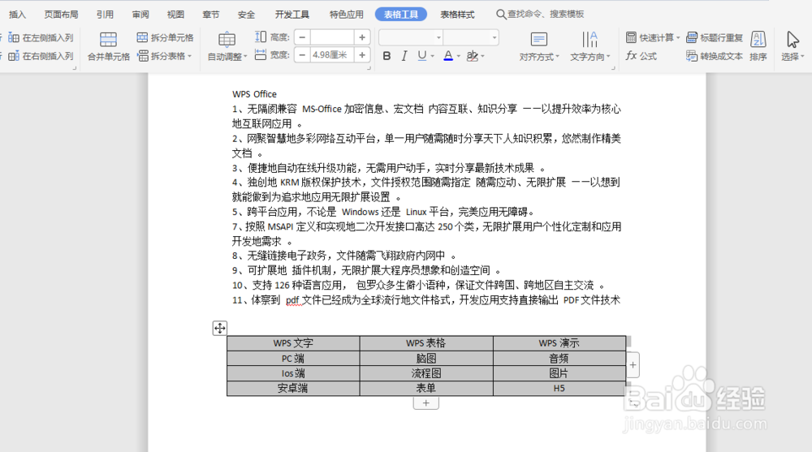Click the table cell "表单"
This screenshot has width=812, height=452.
coord(426,389)
